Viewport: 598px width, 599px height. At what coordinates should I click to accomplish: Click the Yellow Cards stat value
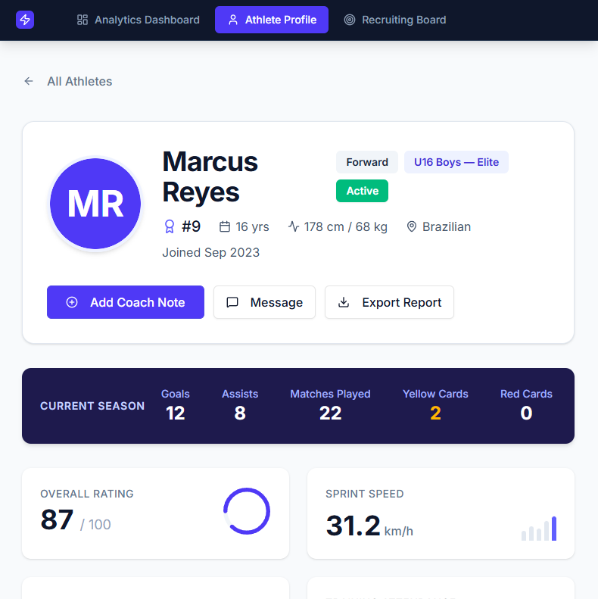point(435,413)
